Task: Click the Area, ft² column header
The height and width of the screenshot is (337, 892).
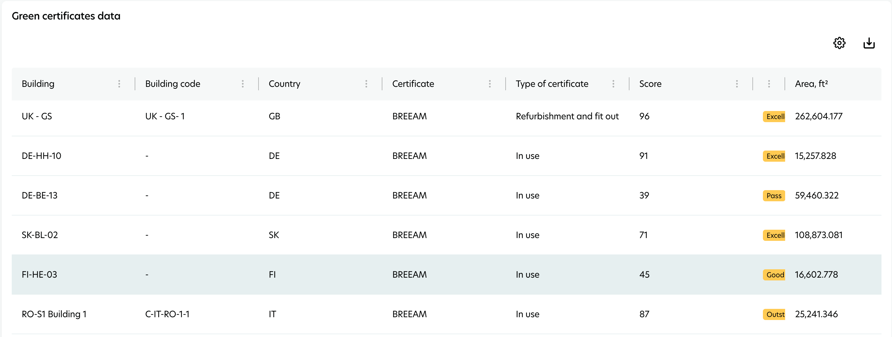Action: coord(811,84)
